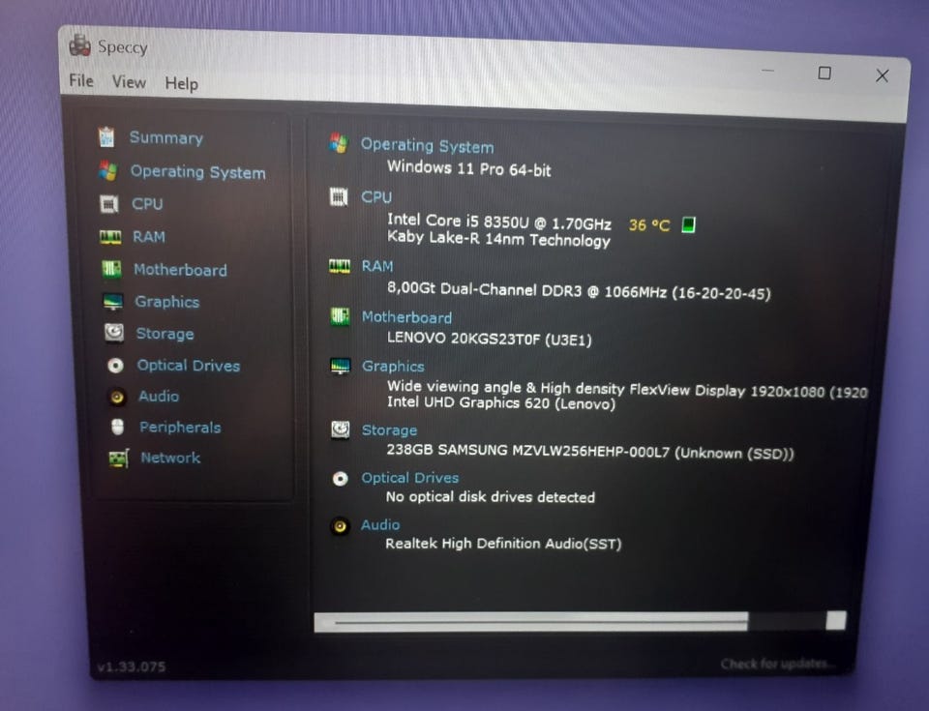Click the Optical disc icon in summary panel
Screen dimensions: 929x711
(340, 478)
